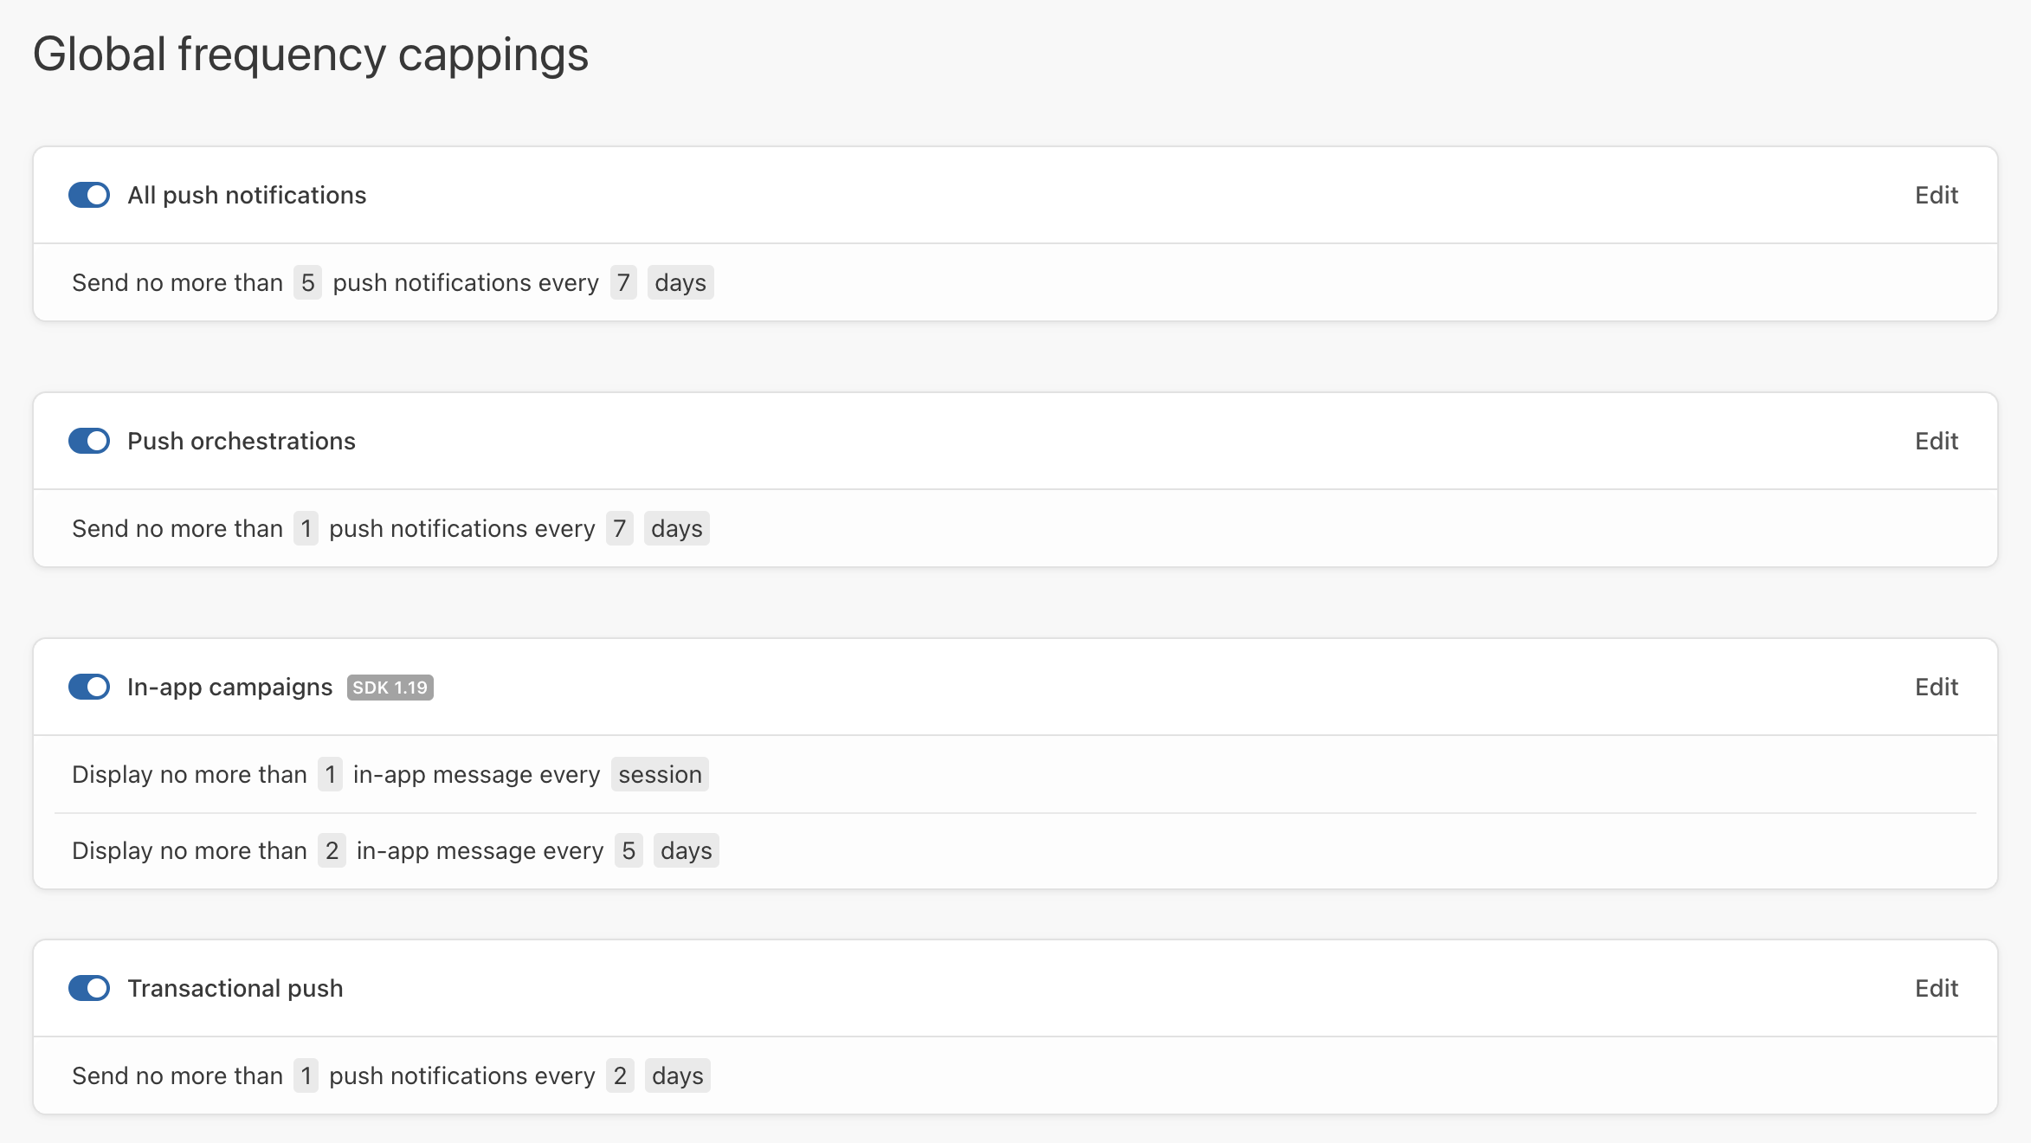Click days unit in In-app campaigns rule
Screen dimensions: 2031x1143
686,850
